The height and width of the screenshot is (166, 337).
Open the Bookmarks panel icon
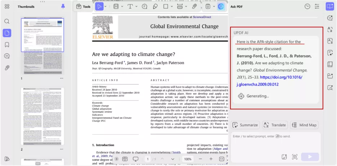point(7,45)
